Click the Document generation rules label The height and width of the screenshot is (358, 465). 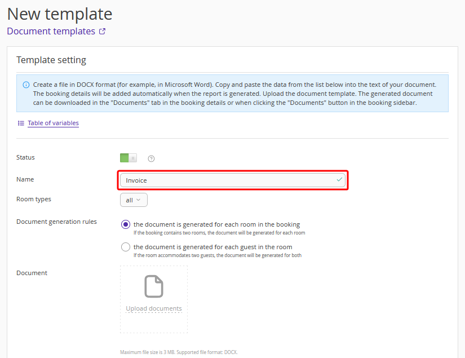pos(56,222)
